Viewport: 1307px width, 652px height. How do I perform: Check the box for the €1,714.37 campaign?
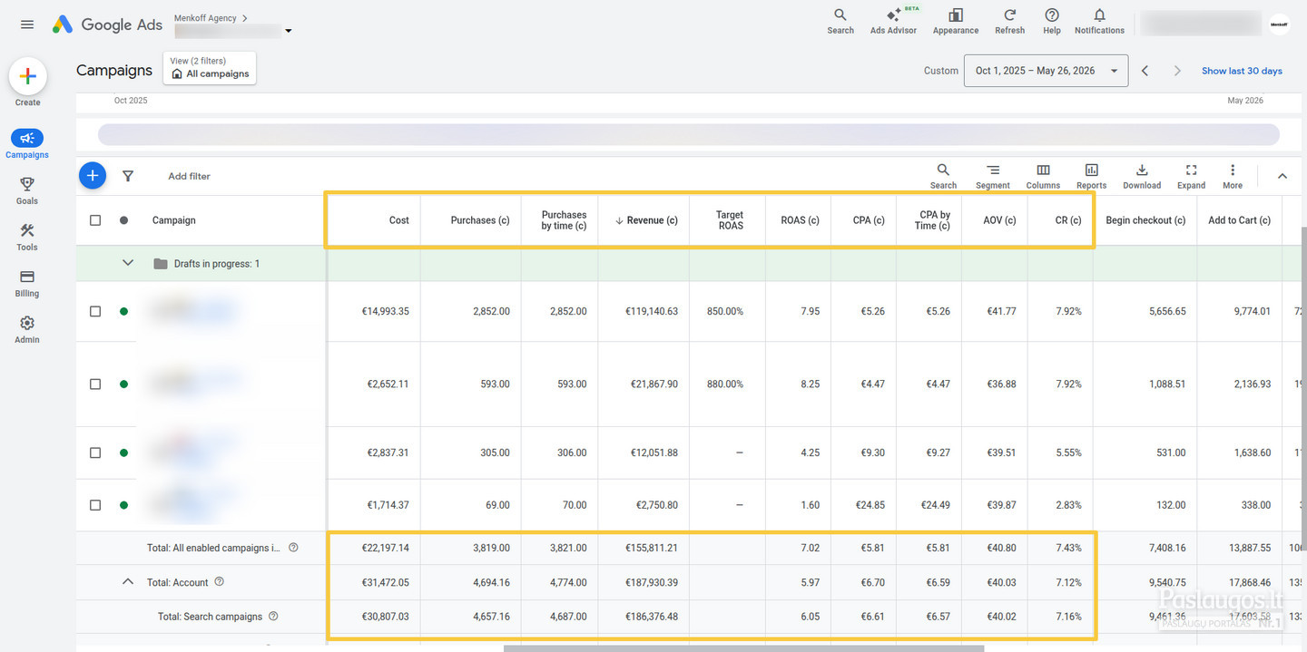pyautogui.click(x=95, y=505)
